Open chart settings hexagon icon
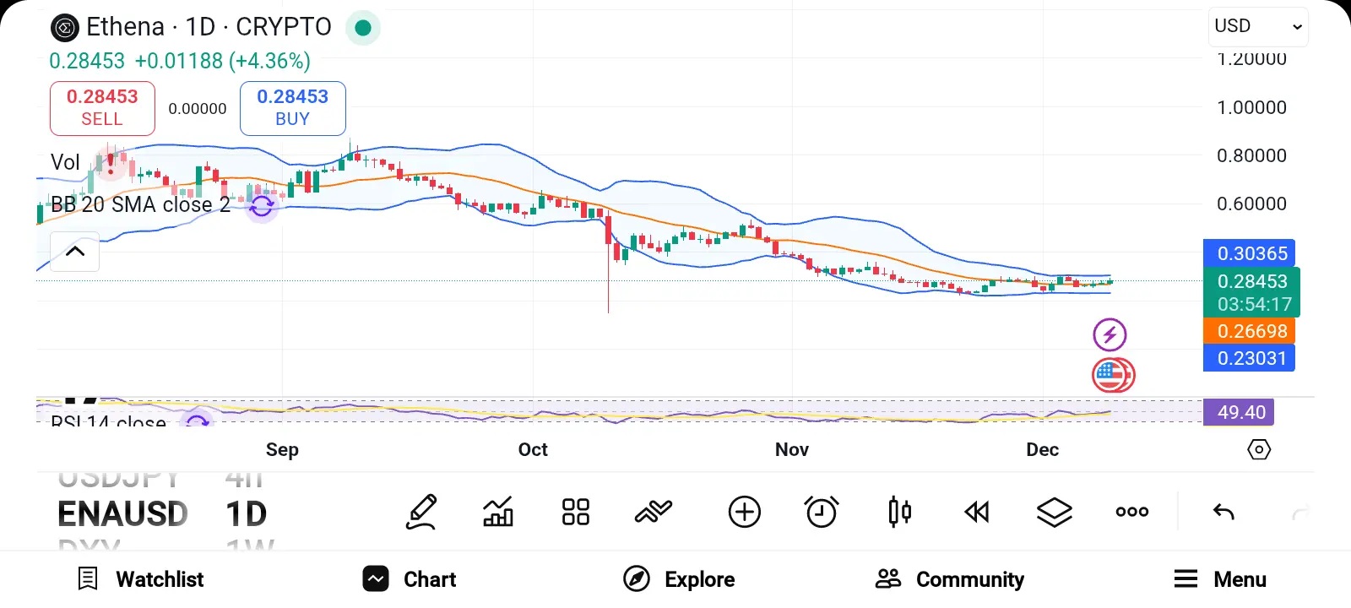 coord(1258,449)
